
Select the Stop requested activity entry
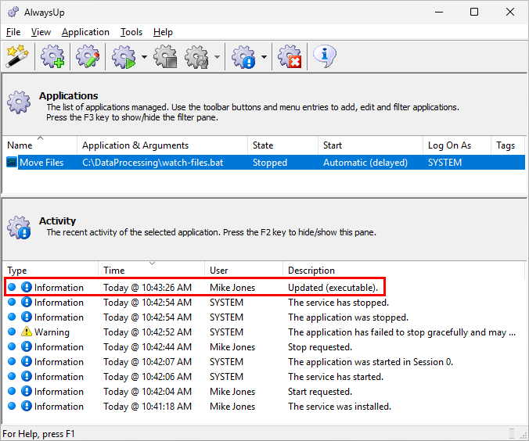[264, 347]
